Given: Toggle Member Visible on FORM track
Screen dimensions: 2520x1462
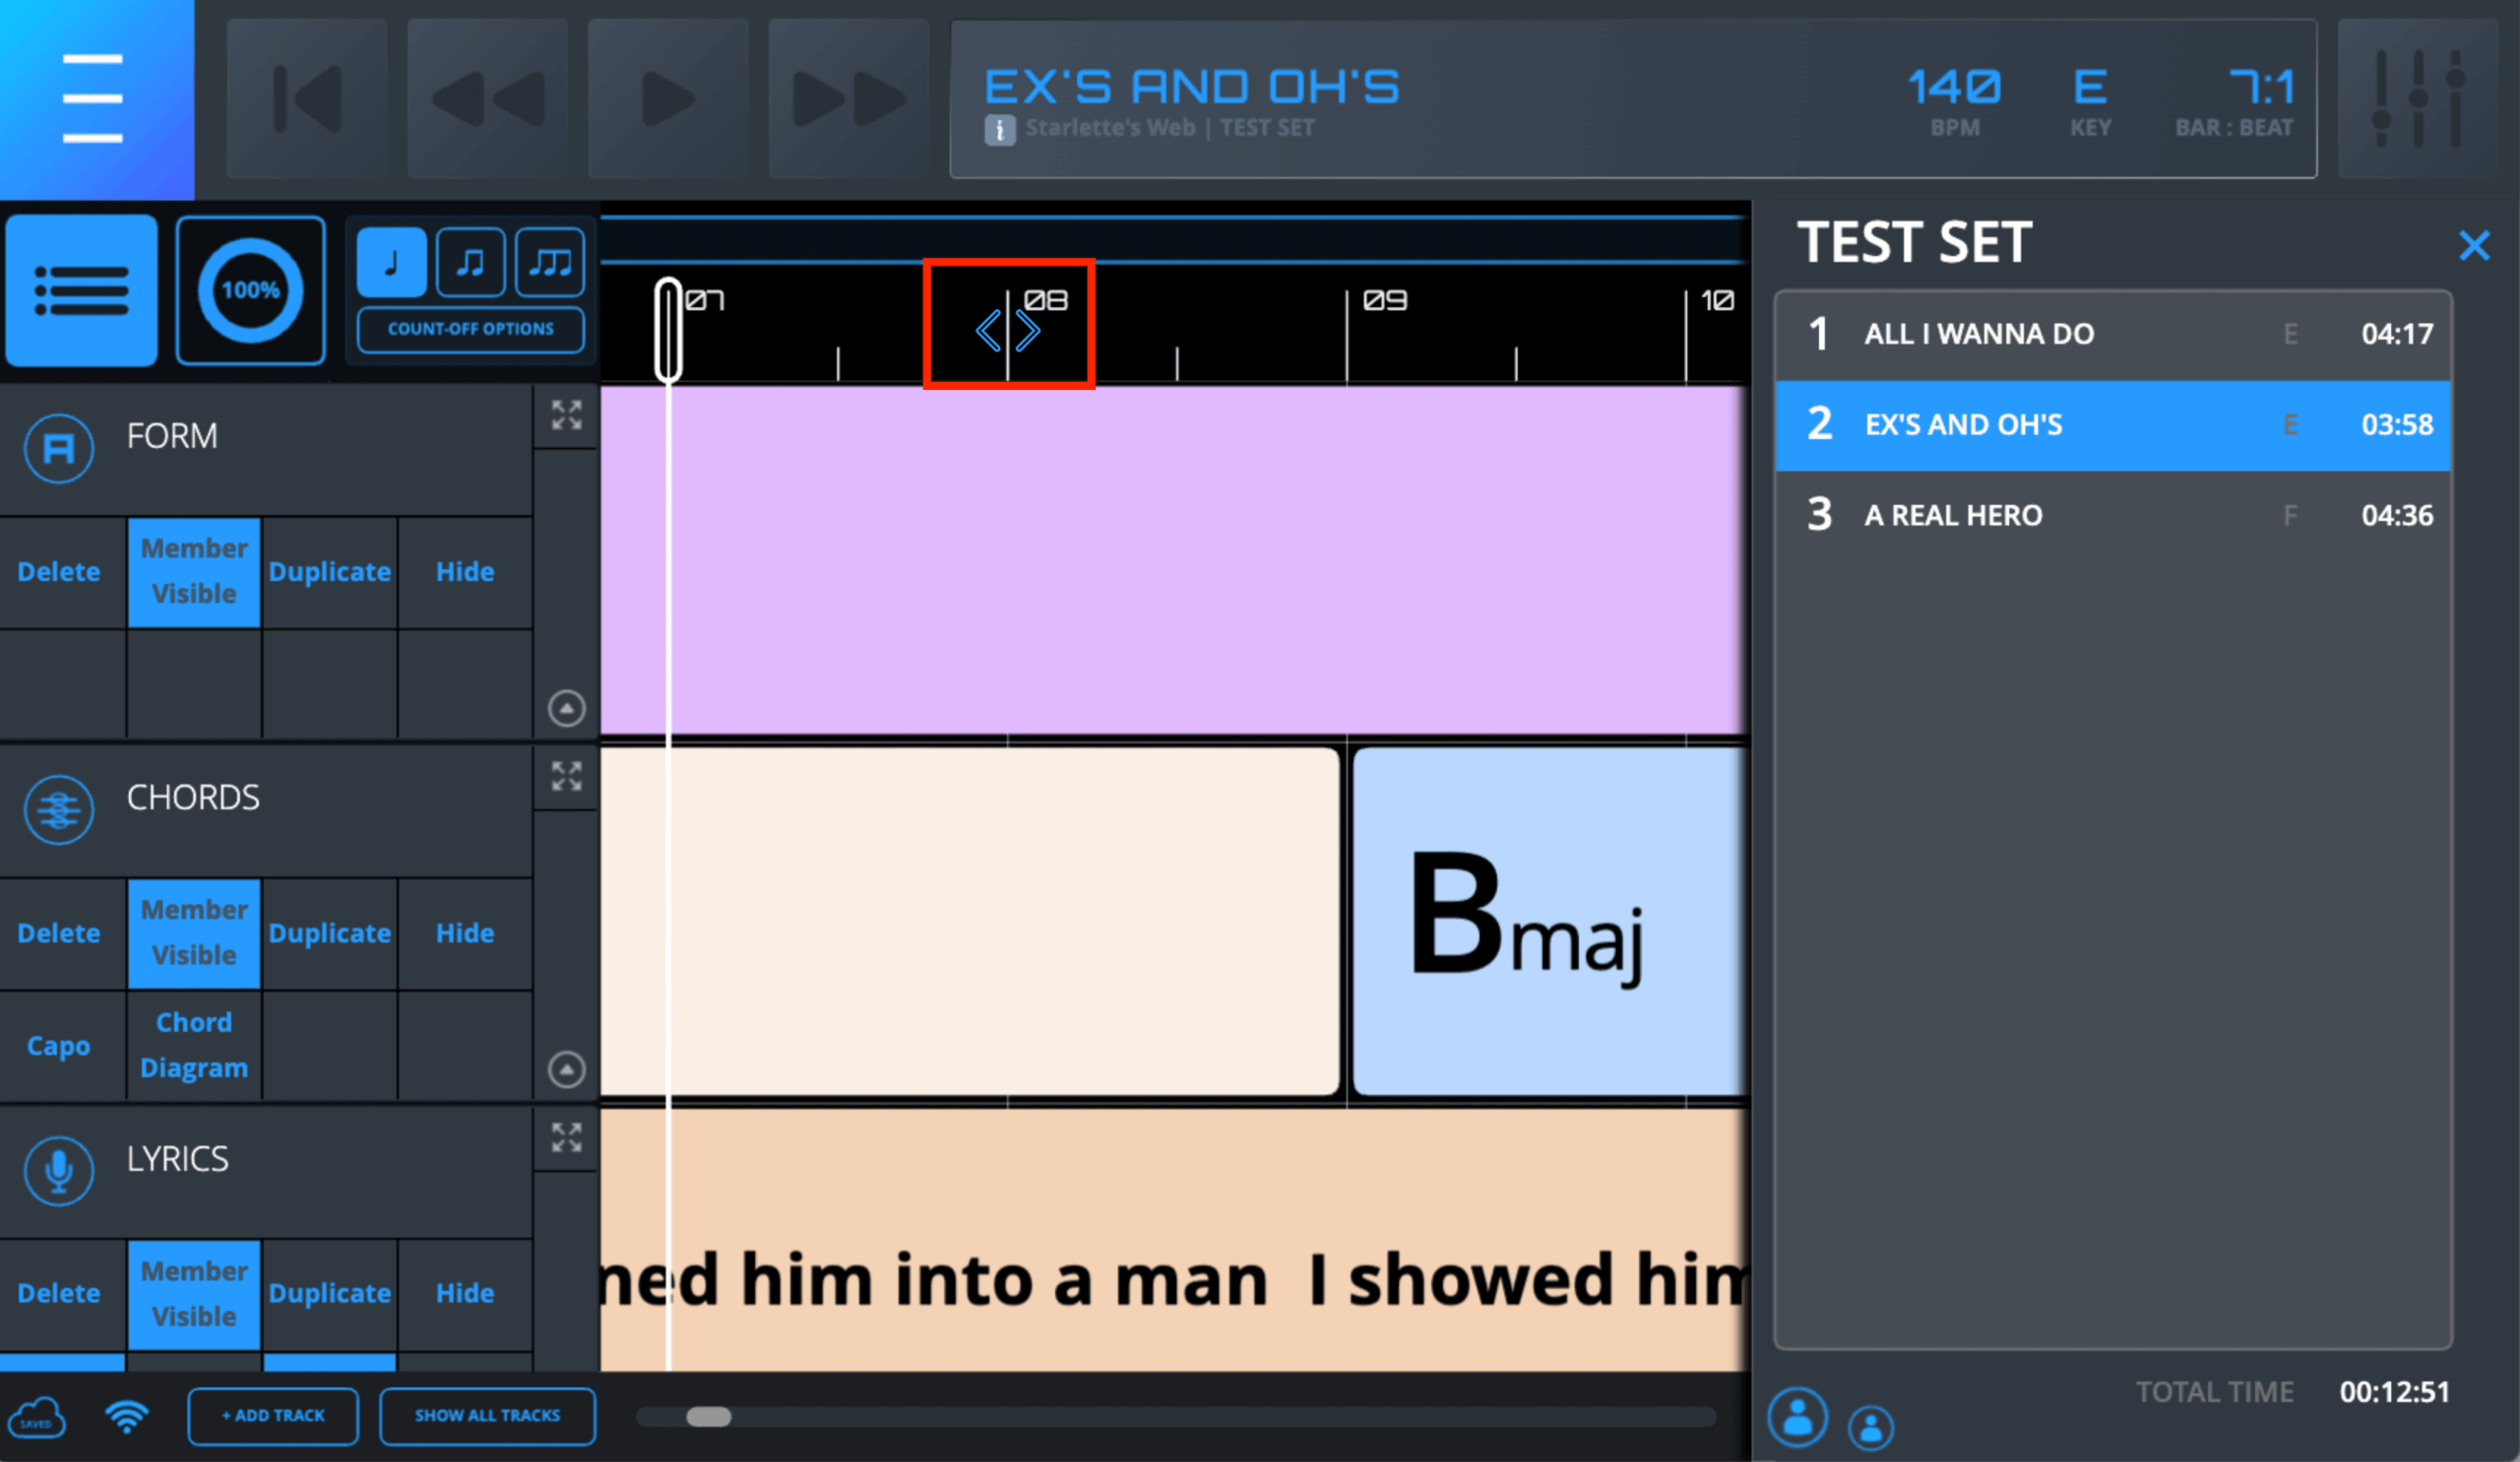Looking at the screenshot, I should pyautogui.click(x=194, y=572).
